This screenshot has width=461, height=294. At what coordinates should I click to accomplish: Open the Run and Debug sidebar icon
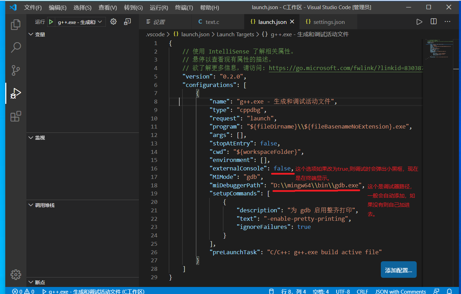pyautogui.click(x=15, y=93)
